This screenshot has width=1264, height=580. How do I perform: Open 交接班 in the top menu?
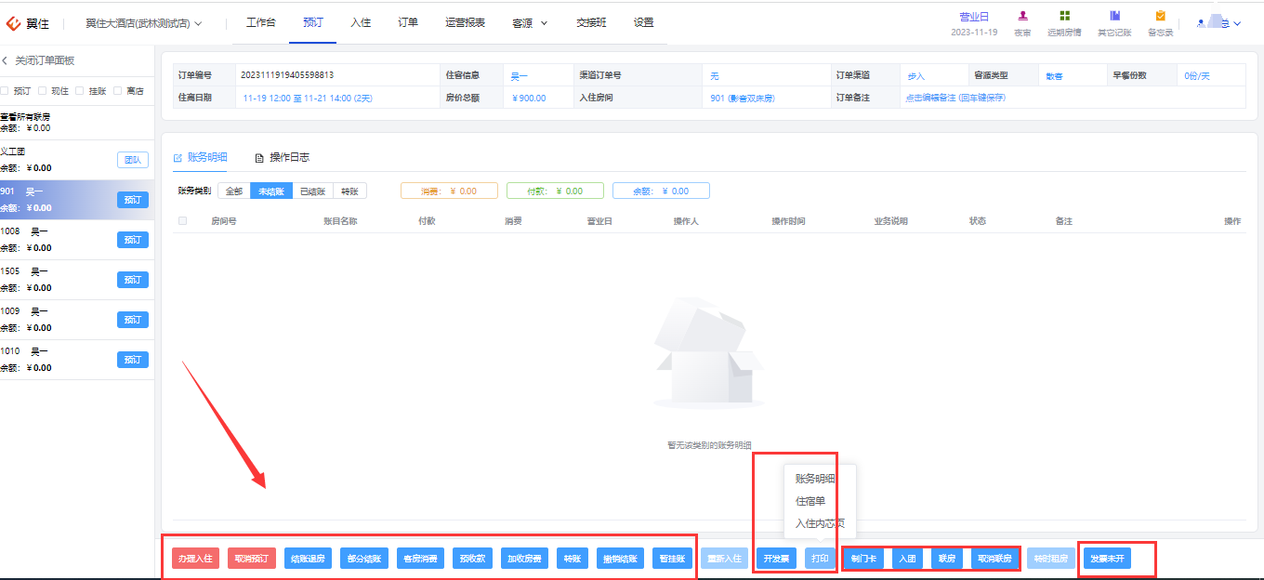pos(591,22)
